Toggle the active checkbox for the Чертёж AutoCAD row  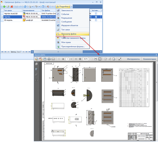click(x=96, y=13)
